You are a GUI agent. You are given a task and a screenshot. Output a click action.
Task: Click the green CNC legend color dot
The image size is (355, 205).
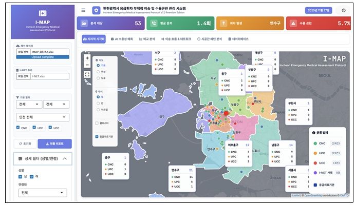click(314, 143)
